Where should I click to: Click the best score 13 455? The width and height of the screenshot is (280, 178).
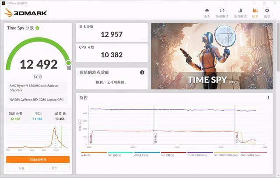pos(60,119)
